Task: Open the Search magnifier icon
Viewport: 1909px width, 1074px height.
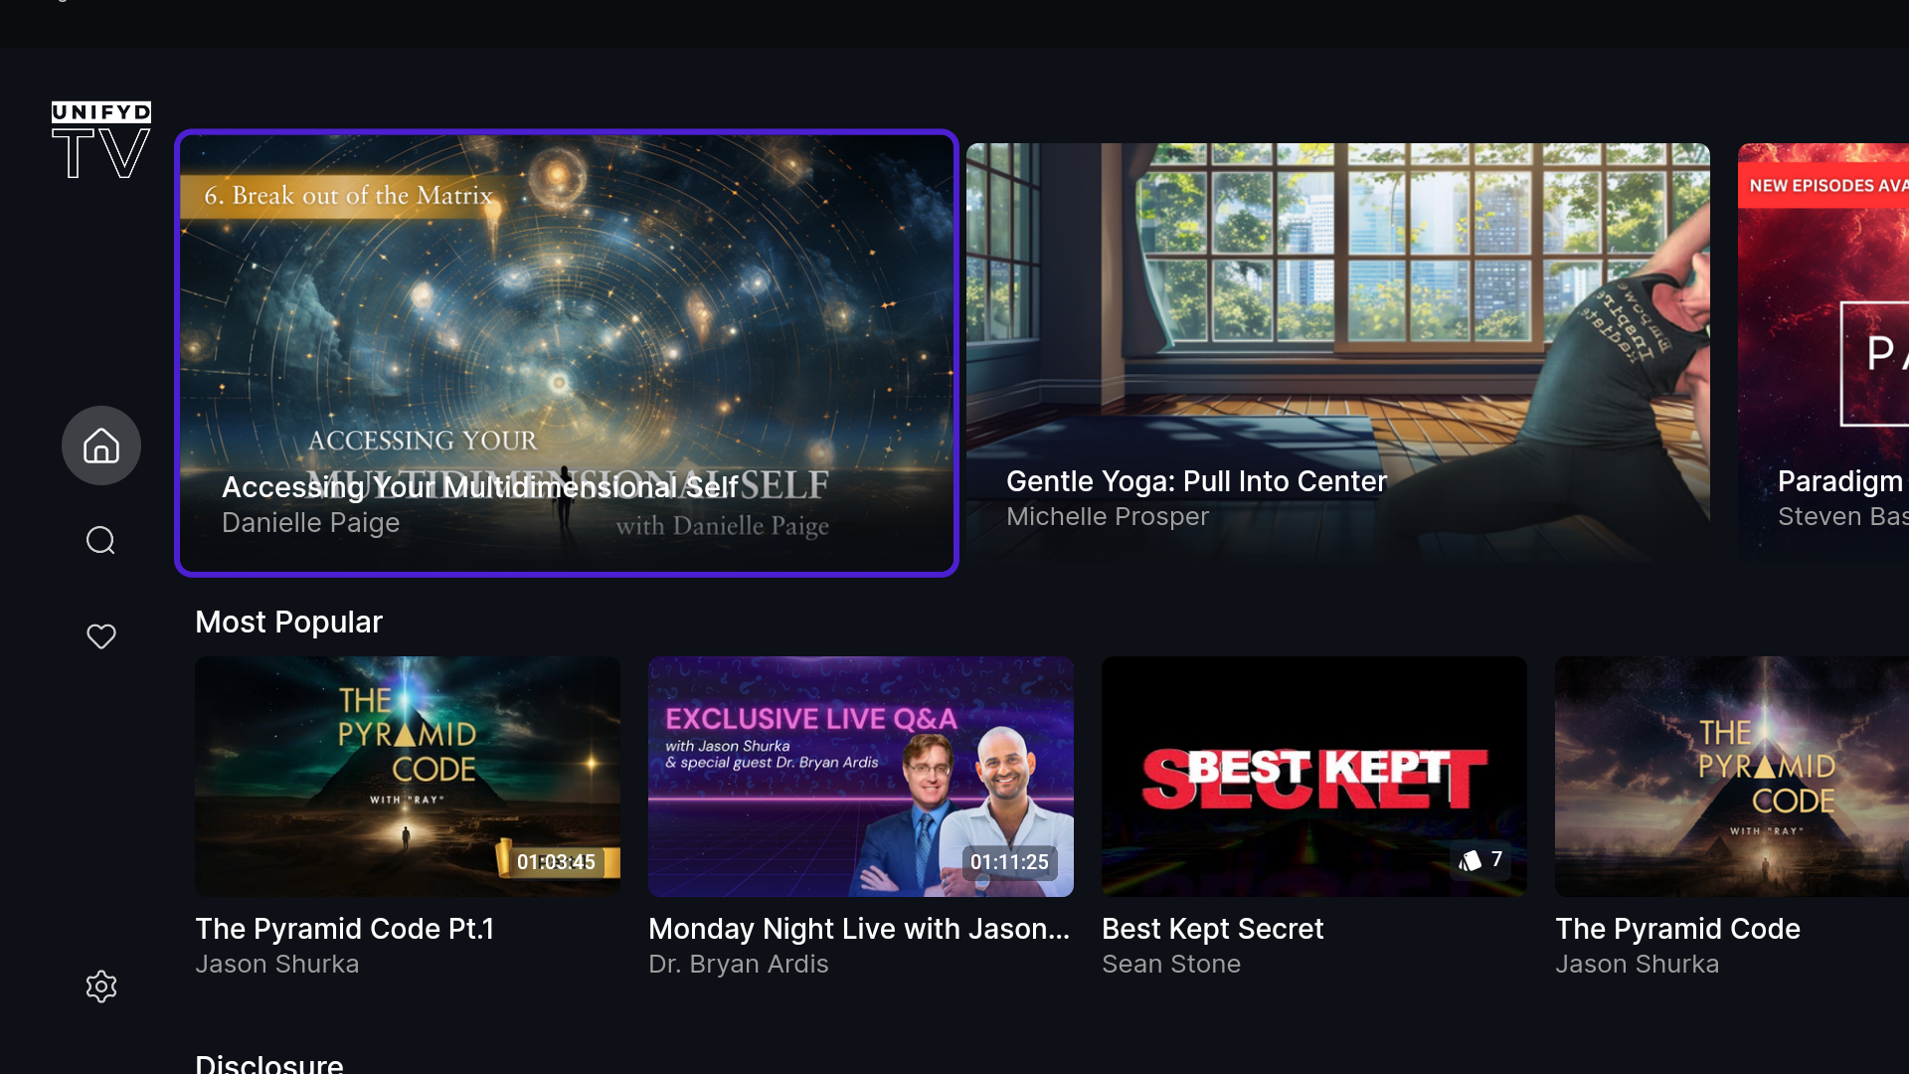Action: tap(101, 541)
